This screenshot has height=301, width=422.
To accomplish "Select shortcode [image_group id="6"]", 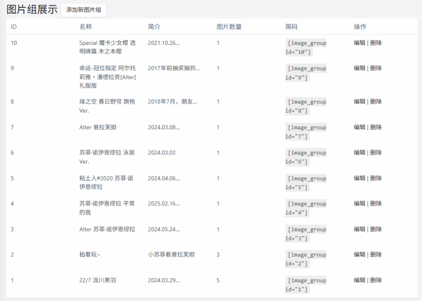I will [x=306, y=157].
